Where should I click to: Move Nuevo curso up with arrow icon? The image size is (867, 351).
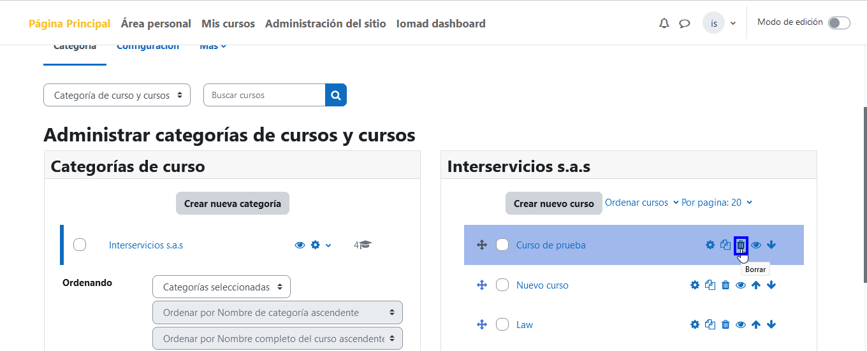[756, 285]
